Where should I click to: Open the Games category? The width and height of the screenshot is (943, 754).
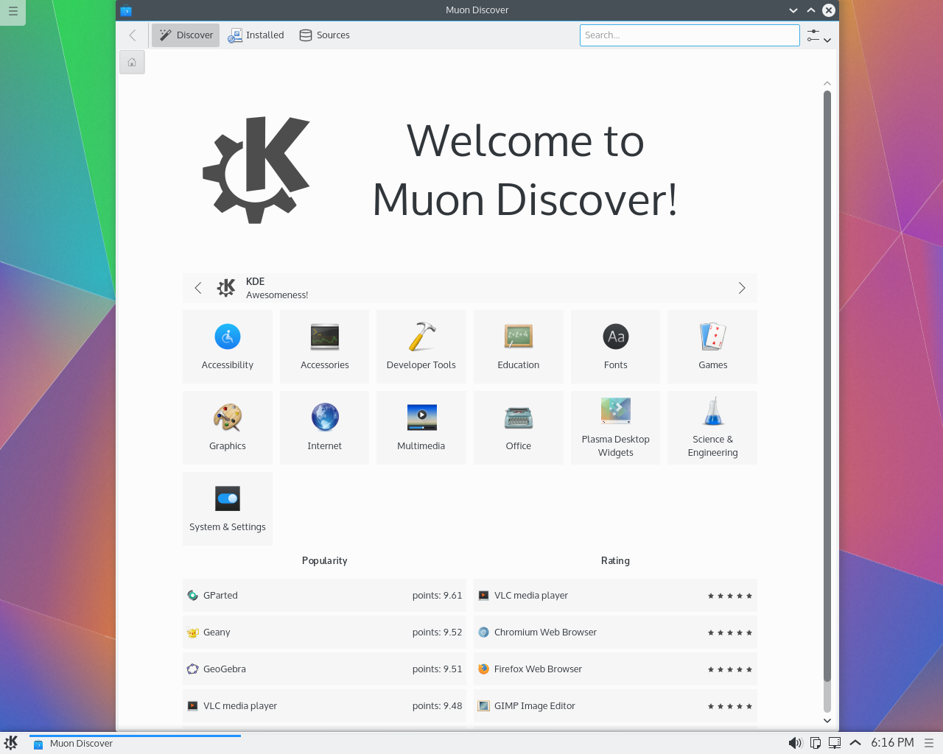712,347
